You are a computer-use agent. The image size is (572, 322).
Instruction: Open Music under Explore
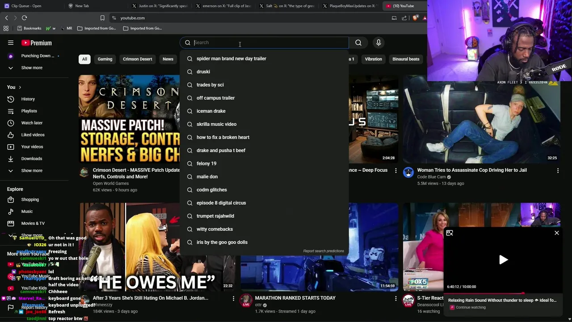point(27,212)
